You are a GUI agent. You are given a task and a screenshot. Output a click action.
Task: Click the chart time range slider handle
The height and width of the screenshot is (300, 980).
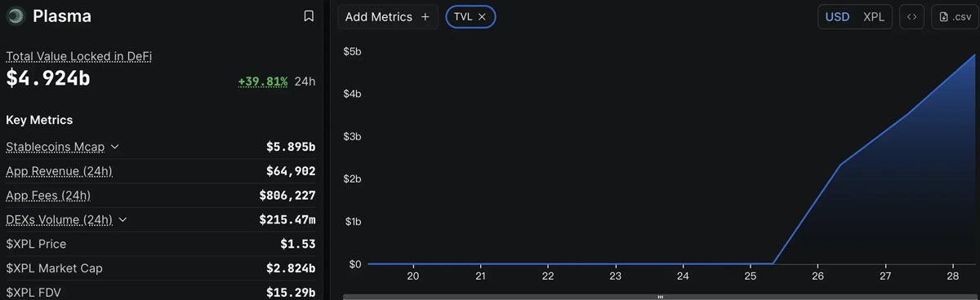coord(660,297)
